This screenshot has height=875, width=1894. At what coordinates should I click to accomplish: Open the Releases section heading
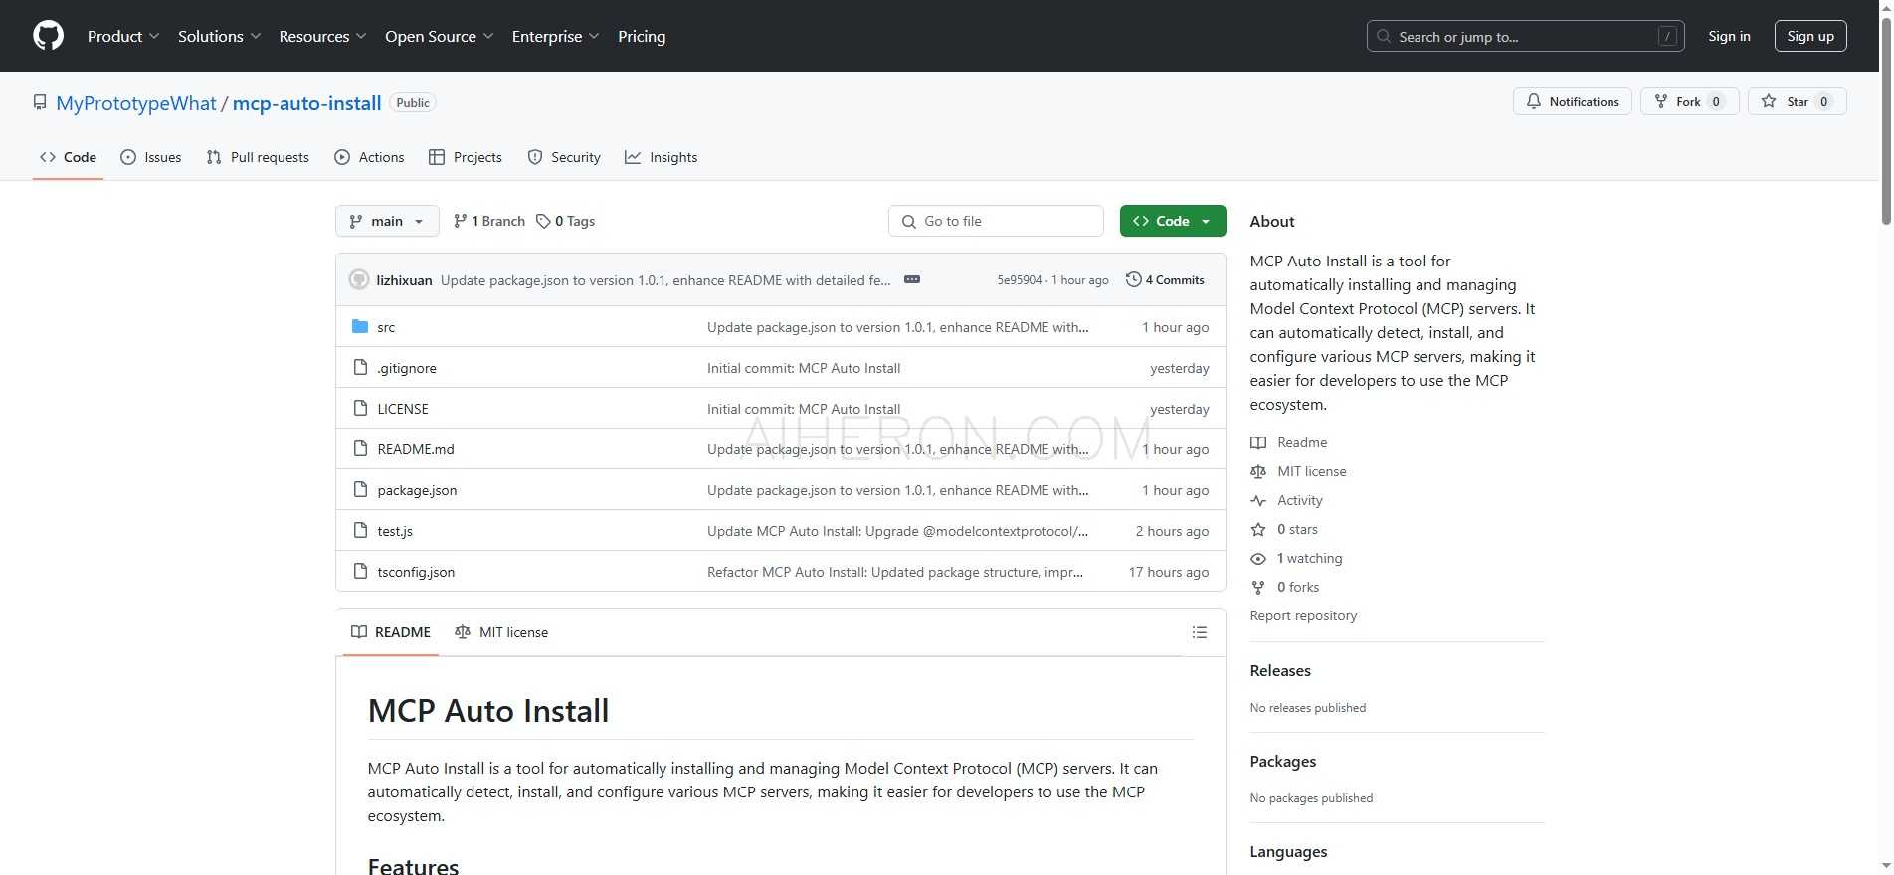(1280, 670)
